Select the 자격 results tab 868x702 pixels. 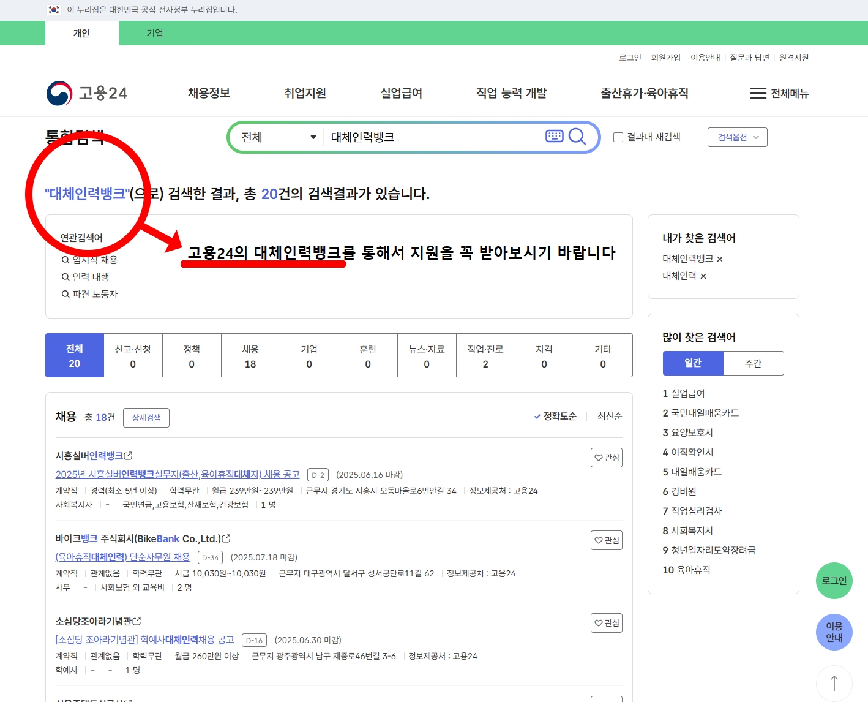coord(544,355)
